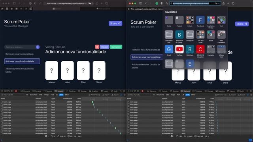Click the reload icon in right window's address bar
Screen dimensions: 253x142
pyautogui.click(x=219, y=4)
